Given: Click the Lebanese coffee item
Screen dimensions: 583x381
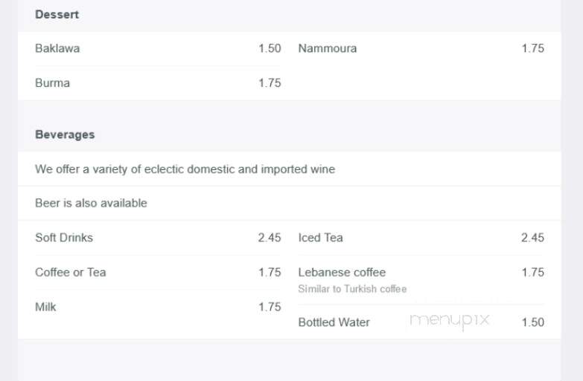Looking at the screenshot, I should click(342, 273).
